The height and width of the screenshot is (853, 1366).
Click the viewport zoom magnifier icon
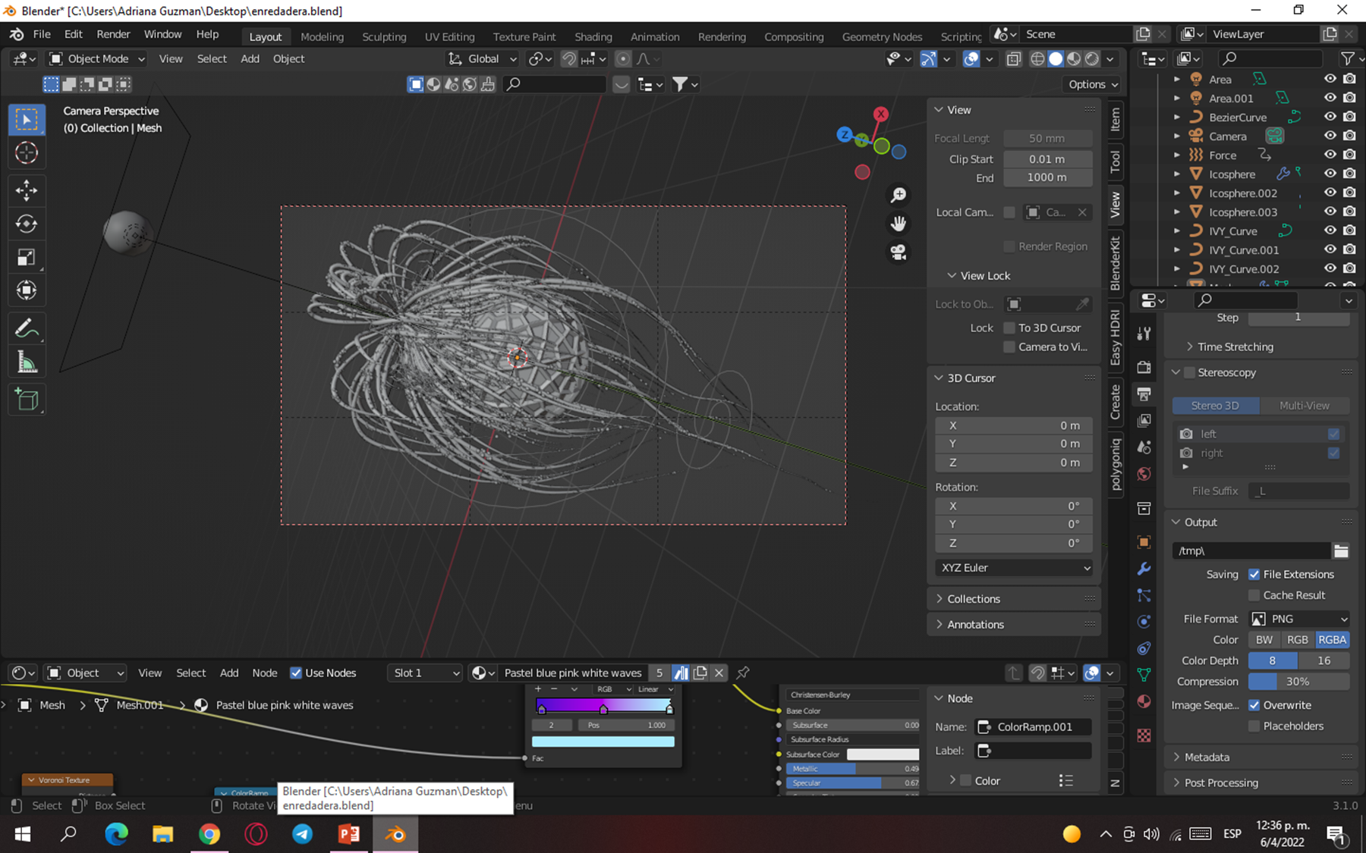(899, 196)
